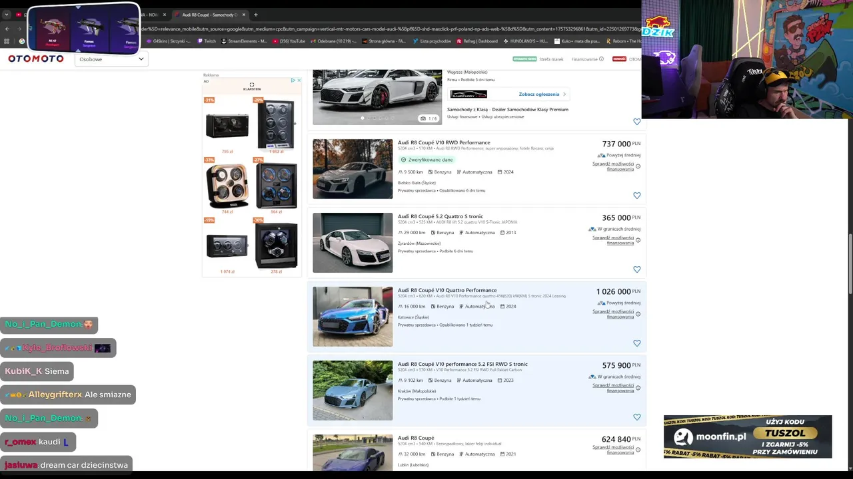Click heart icon on 1 026 000 PLN listing
This screenshot has width=853, height=479.
(x=636, y=343)
